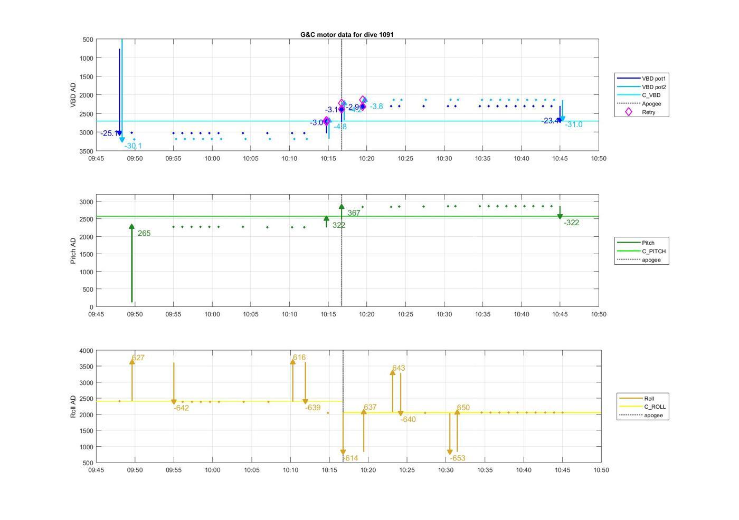Select the 'VBD pot2' legend entry

click(x=642, y=87)
